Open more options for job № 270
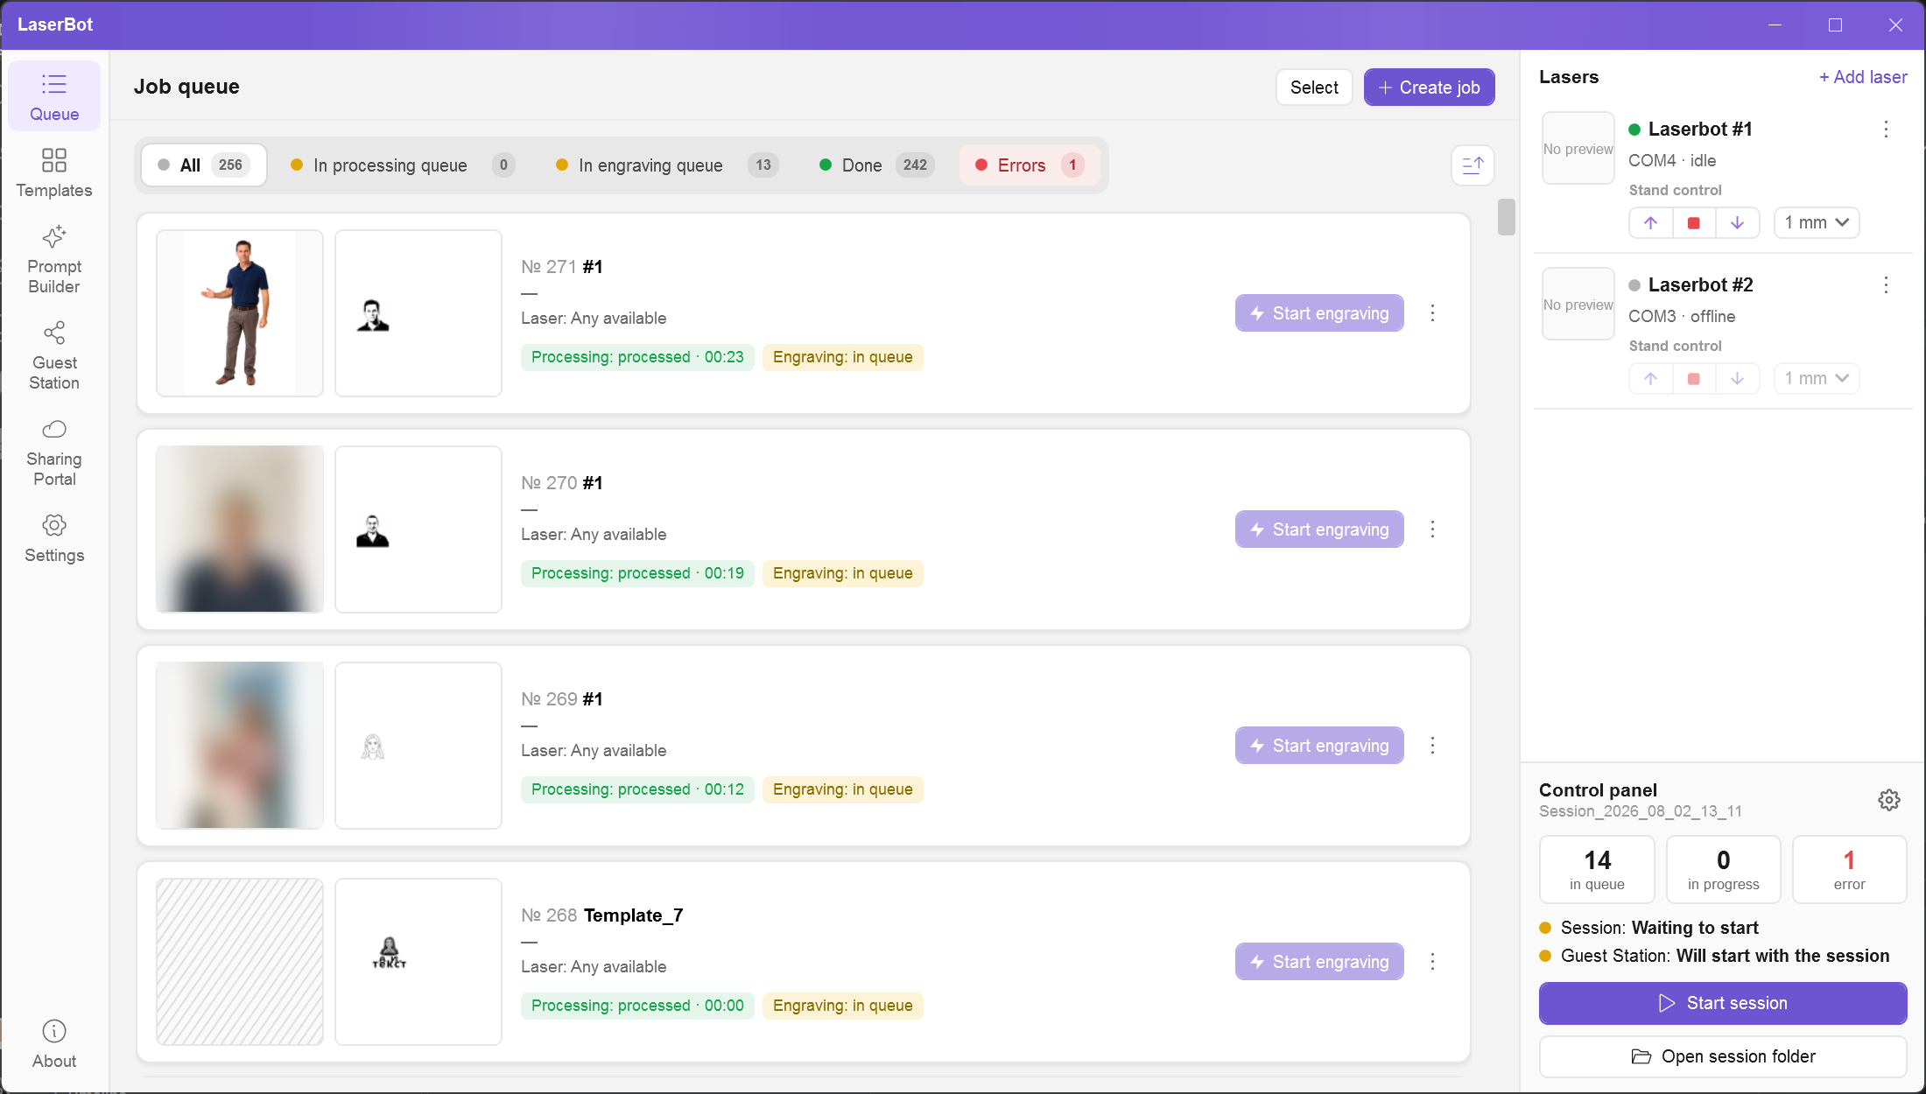Screen dimensions: 1926x1094 (x=1432, y=529)
